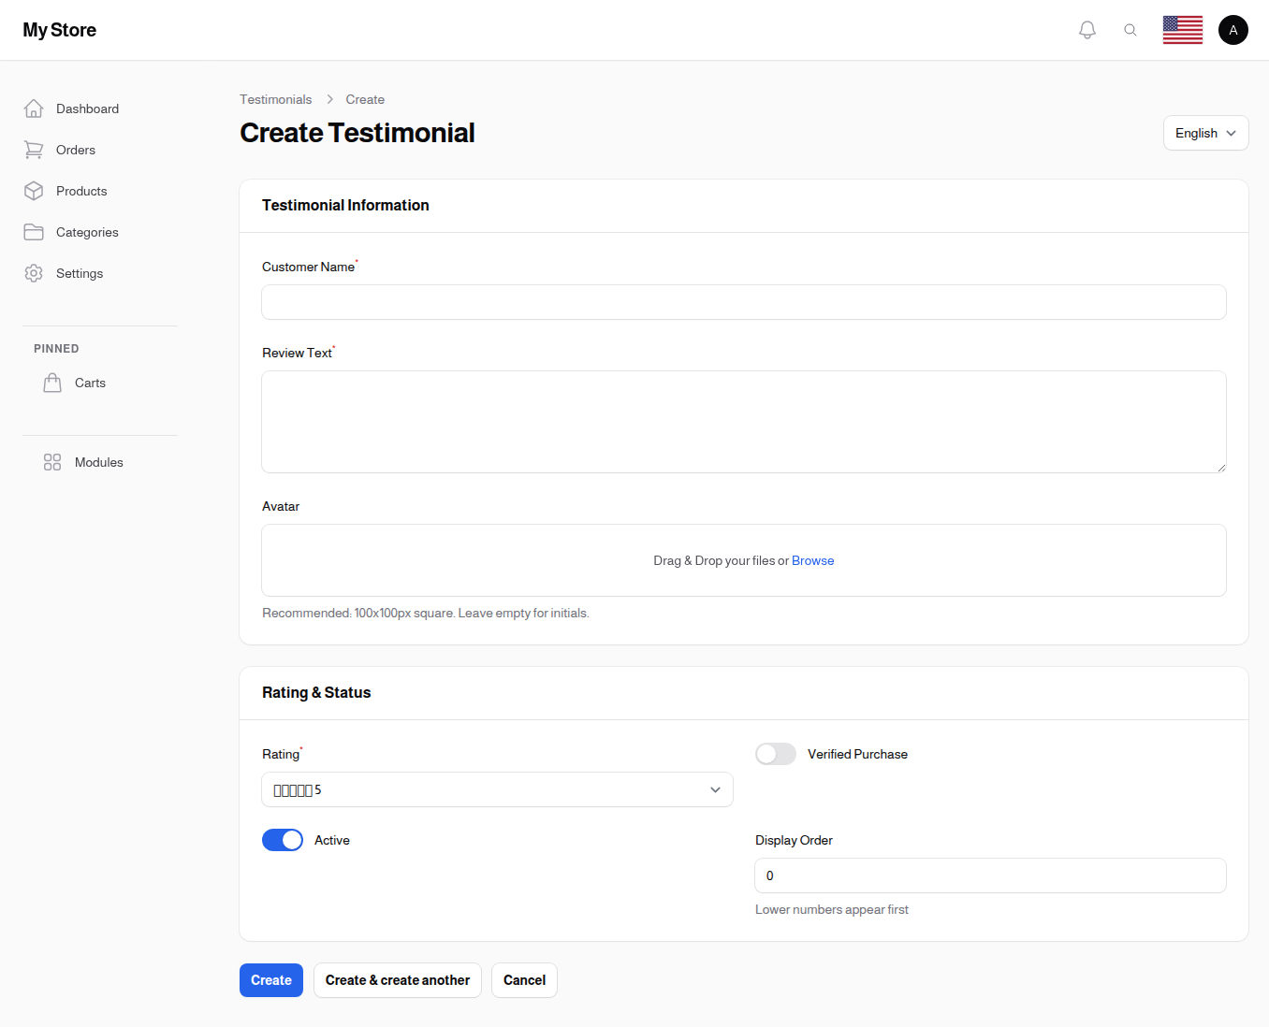Open the notifications bell icon
The width and height of the screenshot is (1269, 1027).
1087,30
